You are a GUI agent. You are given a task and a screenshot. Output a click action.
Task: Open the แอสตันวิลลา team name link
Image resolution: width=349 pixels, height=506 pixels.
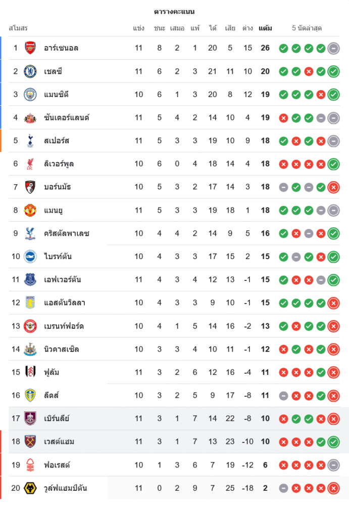coord(65,303)
